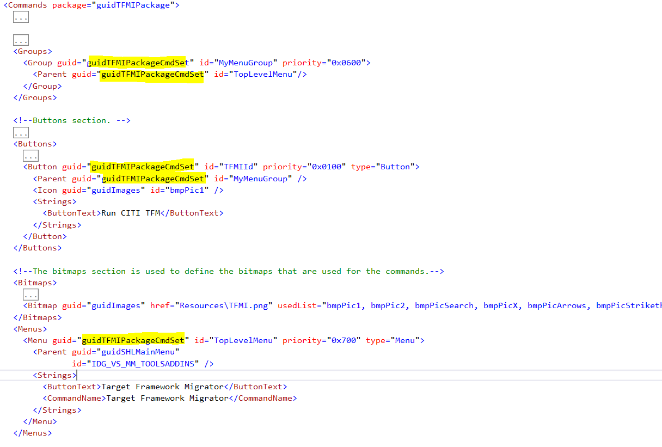Click the "Run CITI TFM" button text
This screenshot has height=447, width=662.
[131, 213]
